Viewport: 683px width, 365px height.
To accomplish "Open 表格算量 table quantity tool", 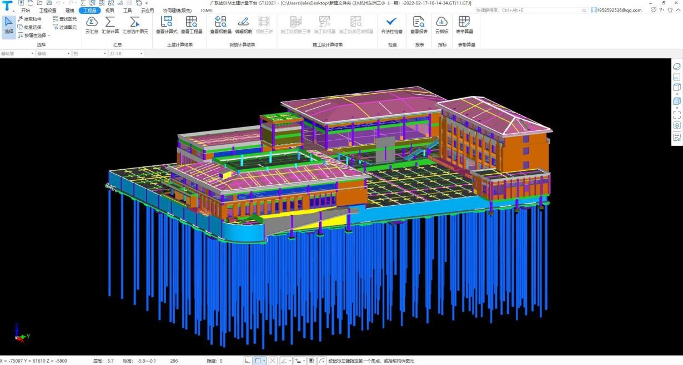I will (x=464, y=24).
